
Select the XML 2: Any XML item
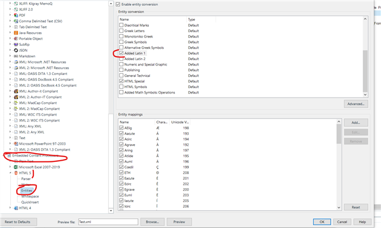(x=32, y=132)
